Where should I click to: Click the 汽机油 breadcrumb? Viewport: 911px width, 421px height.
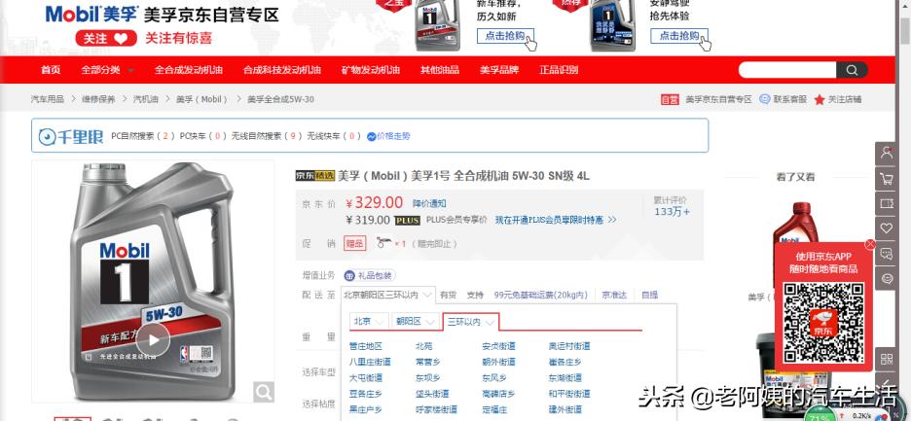(145, 99)
